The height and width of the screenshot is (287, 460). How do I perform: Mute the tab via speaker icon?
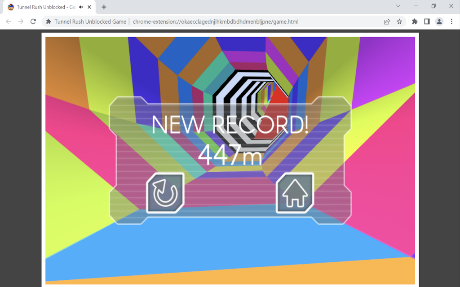point(81,7)
